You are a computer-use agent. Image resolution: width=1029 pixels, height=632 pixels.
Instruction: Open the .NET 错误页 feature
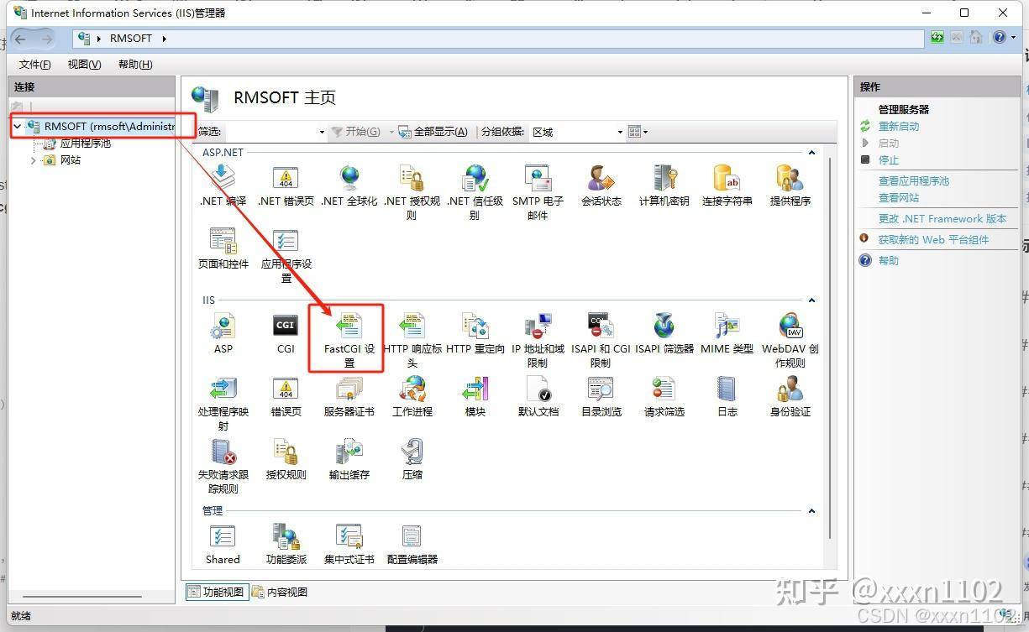point(286,185)
